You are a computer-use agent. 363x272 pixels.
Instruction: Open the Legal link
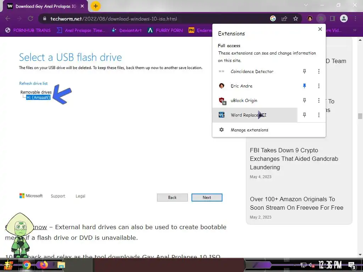point(80,196)
